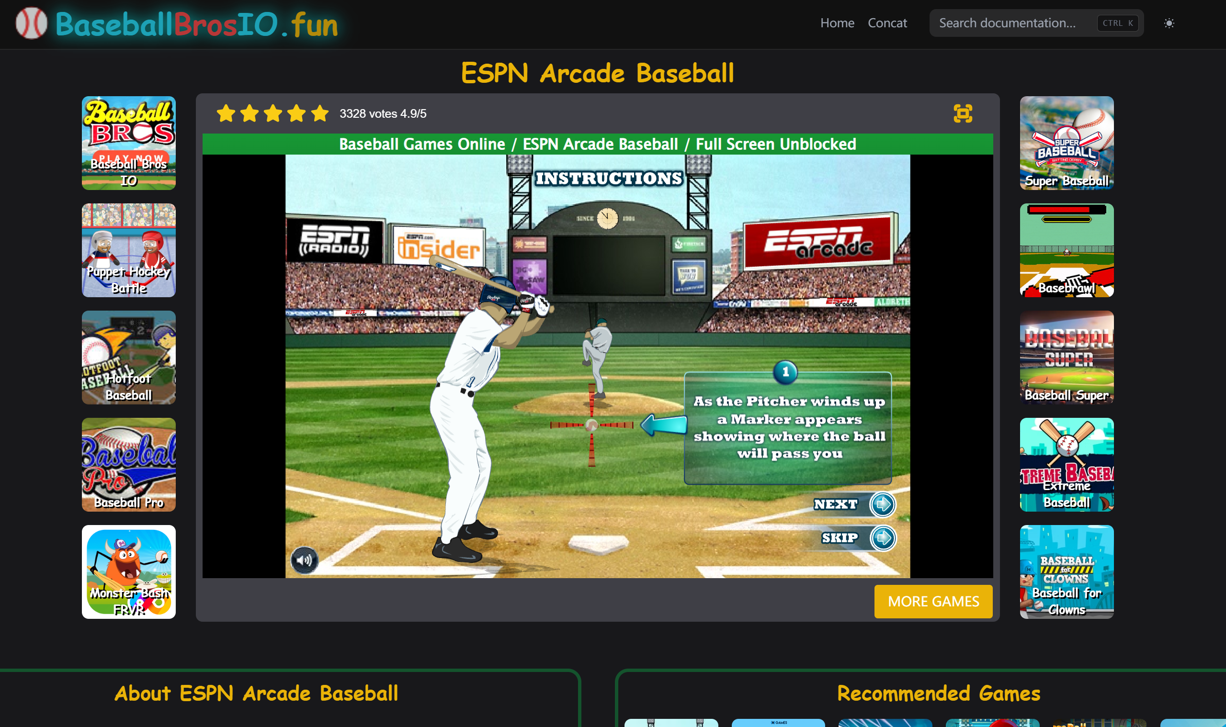Click the teal arrow pointing at marker
Viewport: 1226px width, 727px height.
tap(663, 425)
